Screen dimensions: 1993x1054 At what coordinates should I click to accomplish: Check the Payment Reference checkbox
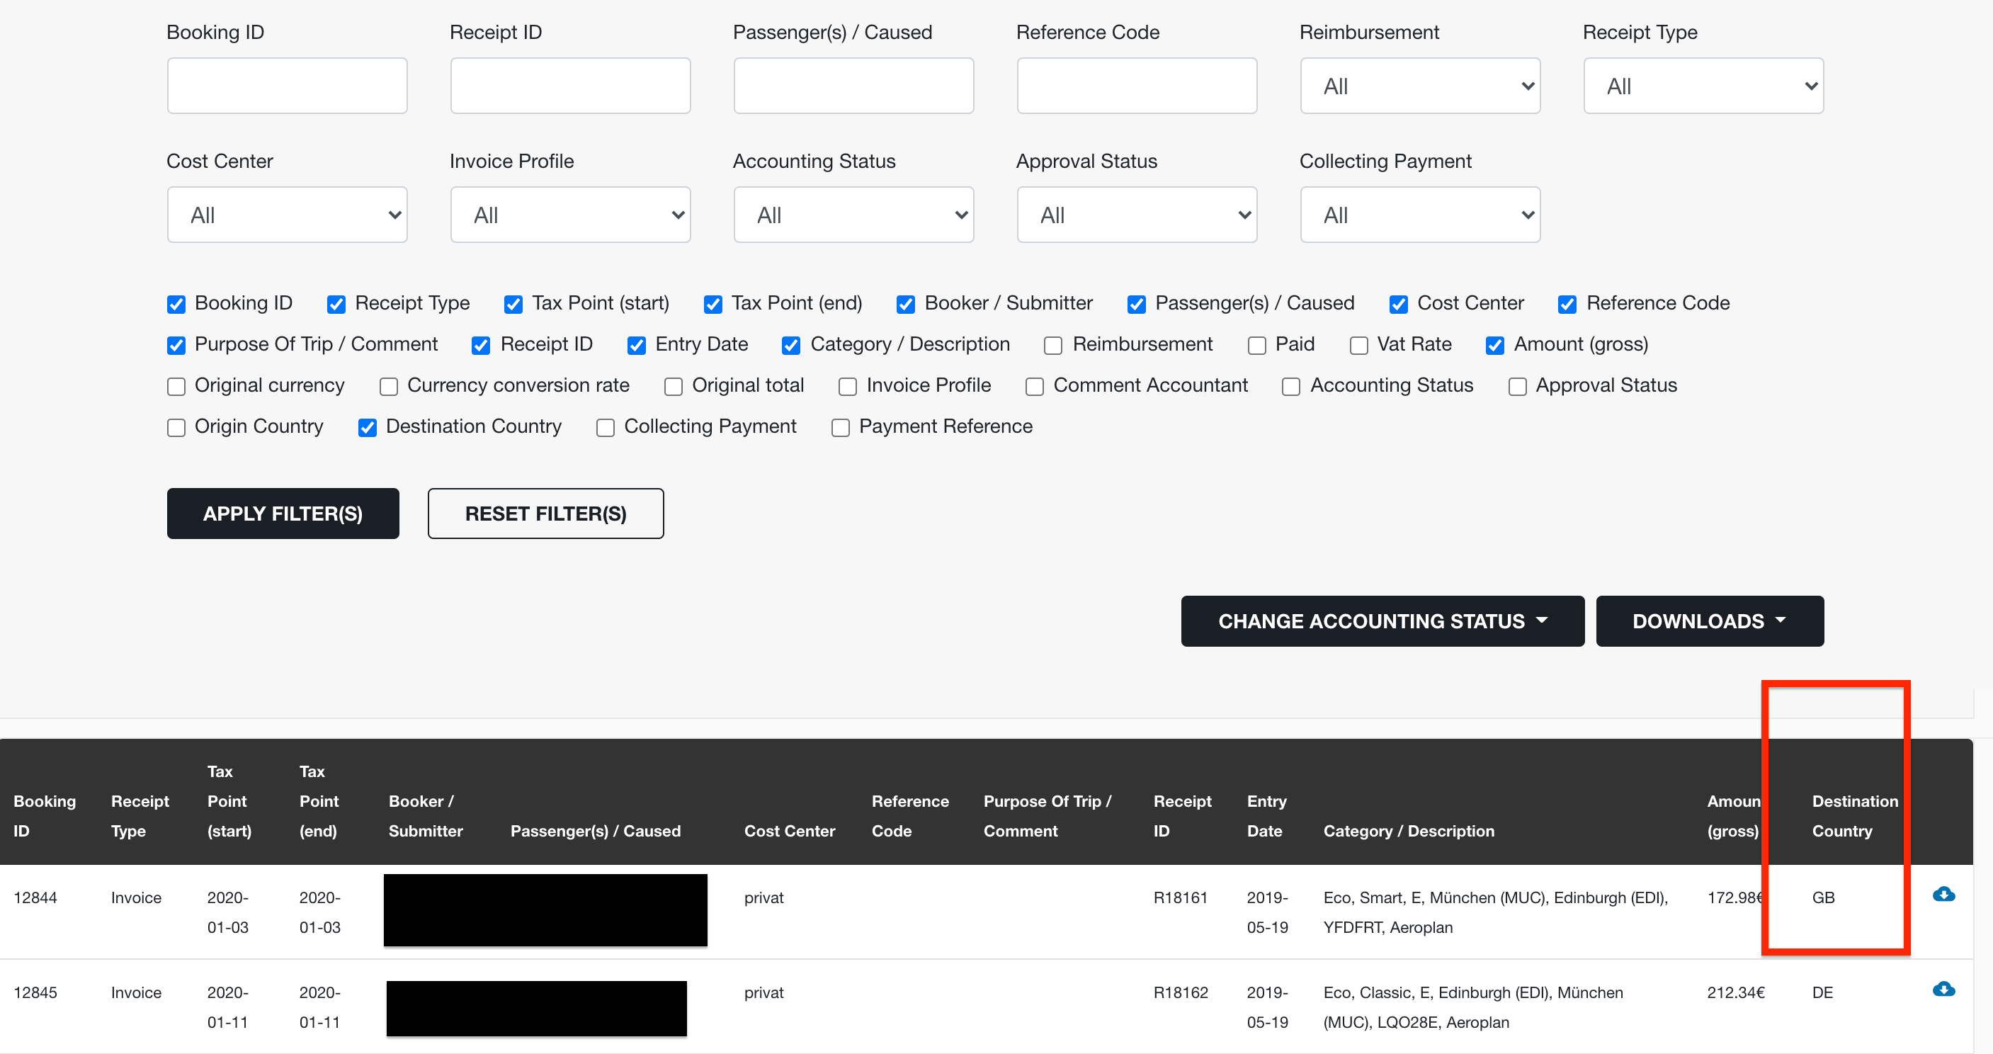pyautogui.click(x=840, y=427)
